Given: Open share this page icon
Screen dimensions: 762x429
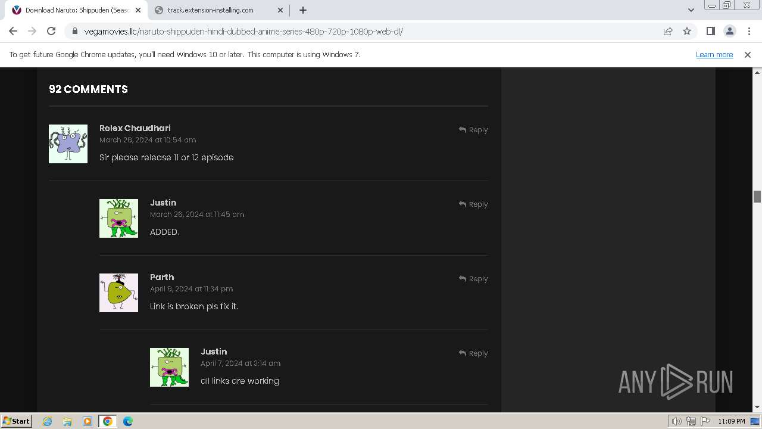Looking at the screenshot, I should (668, 31).
